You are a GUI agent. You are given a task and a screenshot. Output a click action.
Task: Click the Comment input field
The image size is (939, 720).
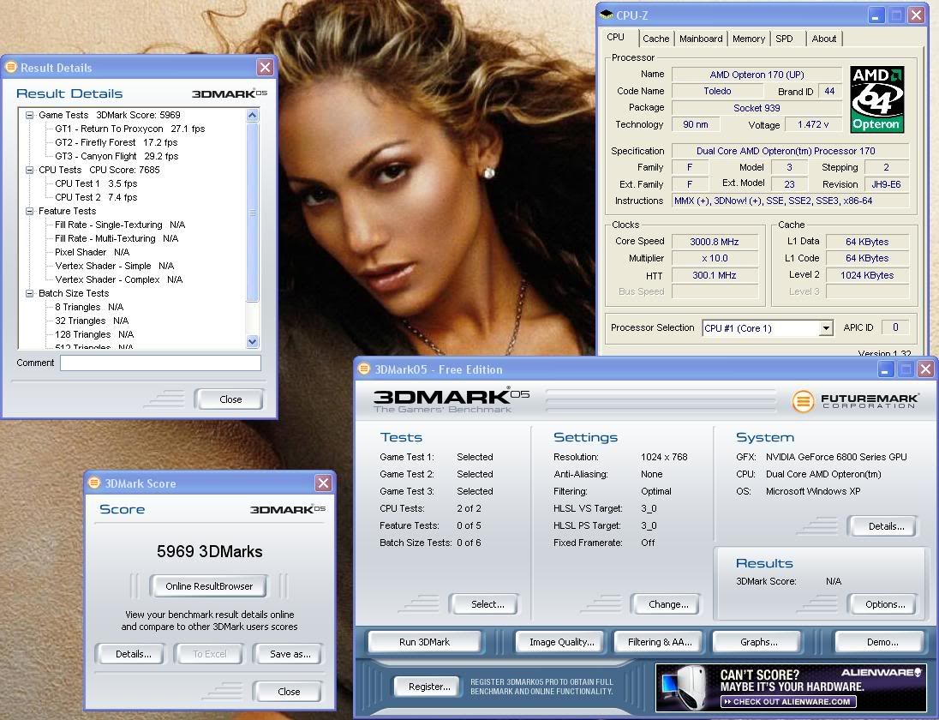[x=160, y=363]
